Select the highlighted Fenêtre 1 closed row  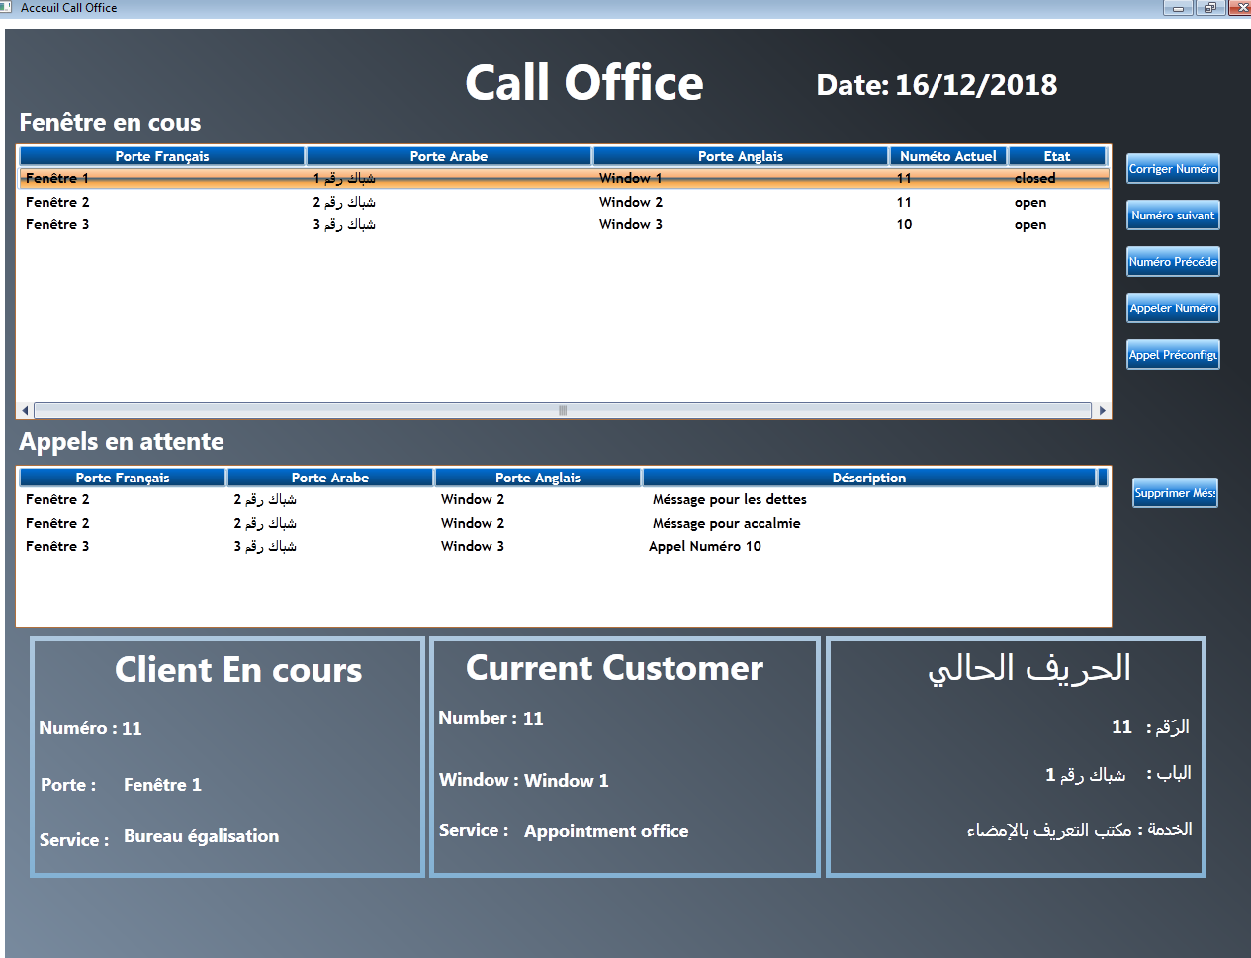564,178
